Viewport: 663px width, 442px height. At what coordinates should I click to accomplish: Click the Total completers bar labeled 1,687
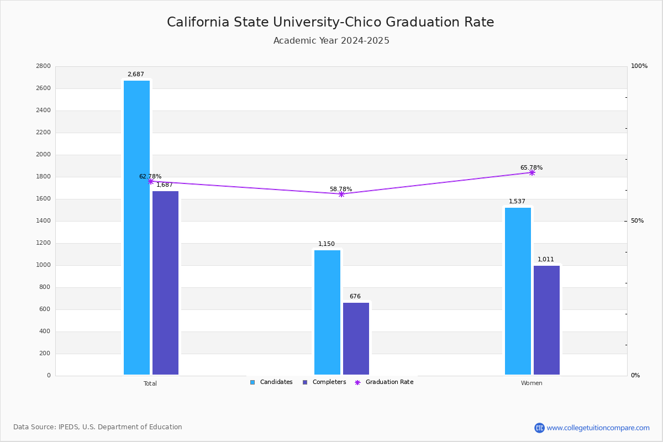click(165, 283)
